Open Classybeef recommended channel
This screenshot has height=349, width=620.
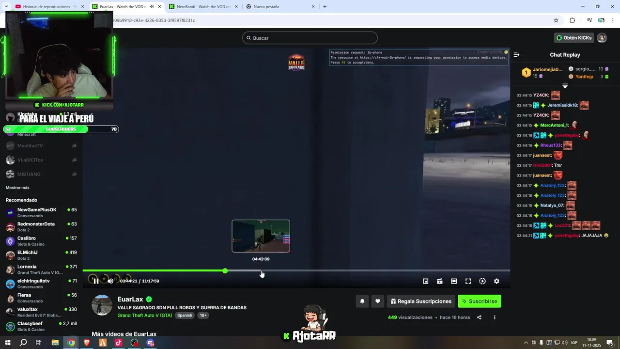click(x=41, y=326)
